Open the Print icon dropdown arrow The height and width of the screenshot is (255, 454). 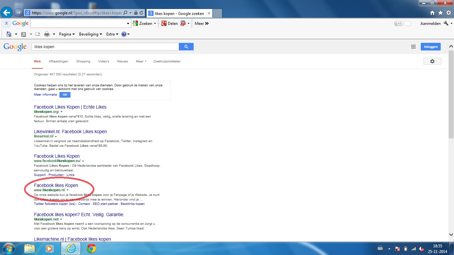pos(53,34)
